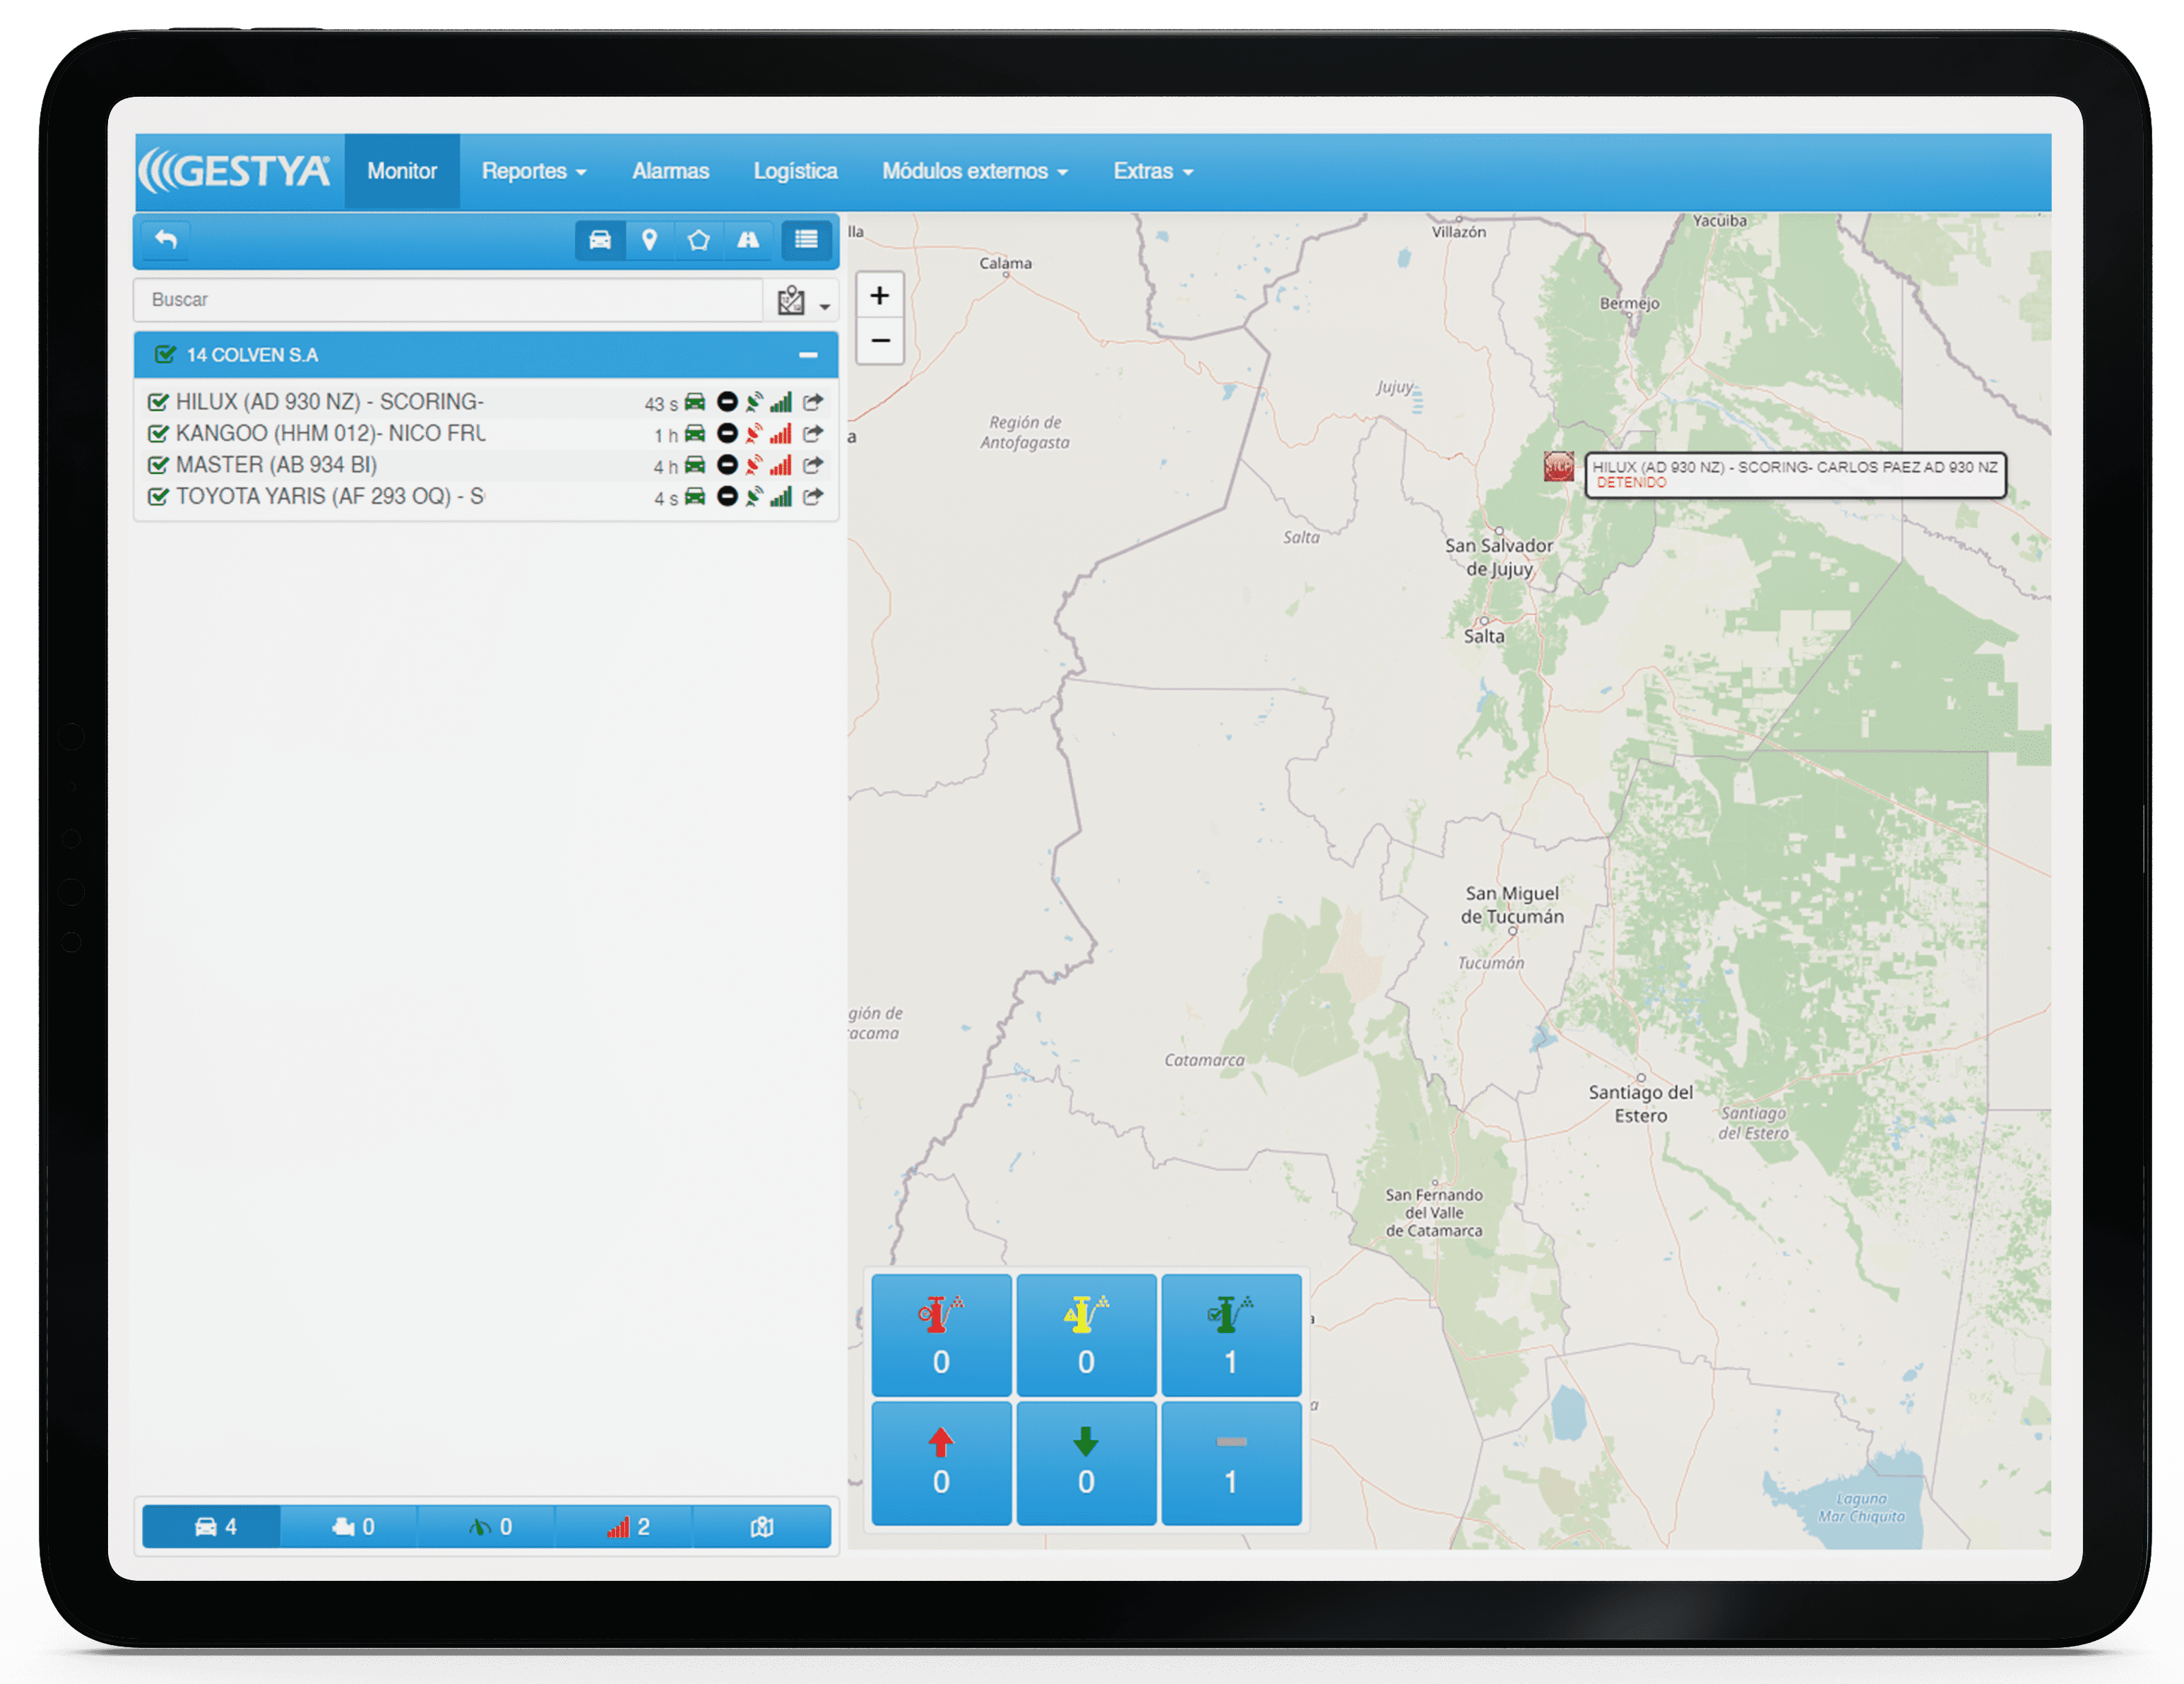
Task: Open the Reportes dropdown menu
Action: [533, 171]
